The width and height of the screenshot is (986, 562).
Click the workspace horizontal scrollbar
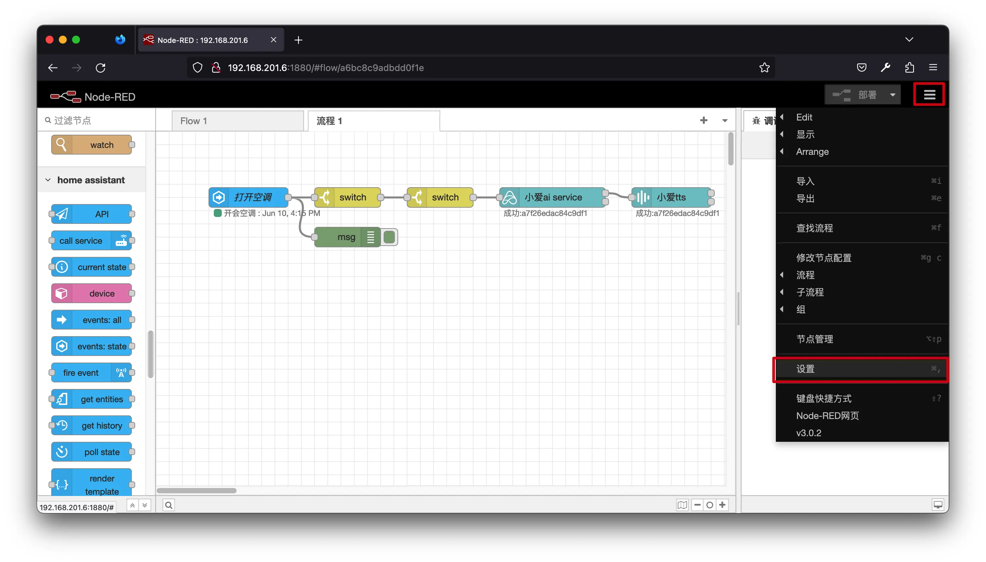[x=197, y=491]
